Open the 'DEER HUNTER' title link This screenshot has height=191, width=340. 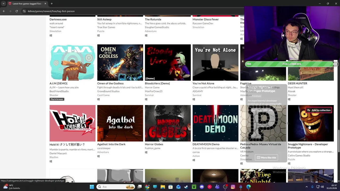[x=297, y=83]
